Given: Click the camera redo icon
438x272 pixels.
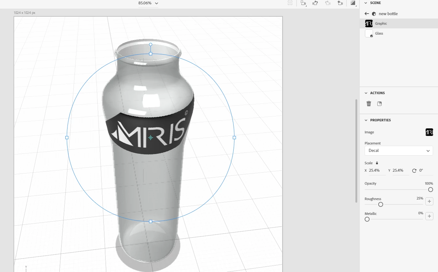Looking at the screenshot, I should 328,3.
